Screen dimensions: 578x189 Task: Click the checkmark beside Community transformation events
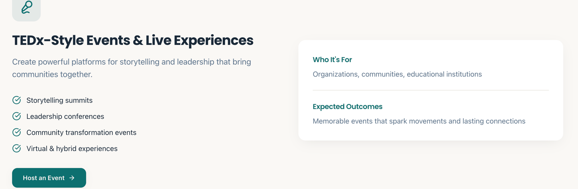pos(16,132)
